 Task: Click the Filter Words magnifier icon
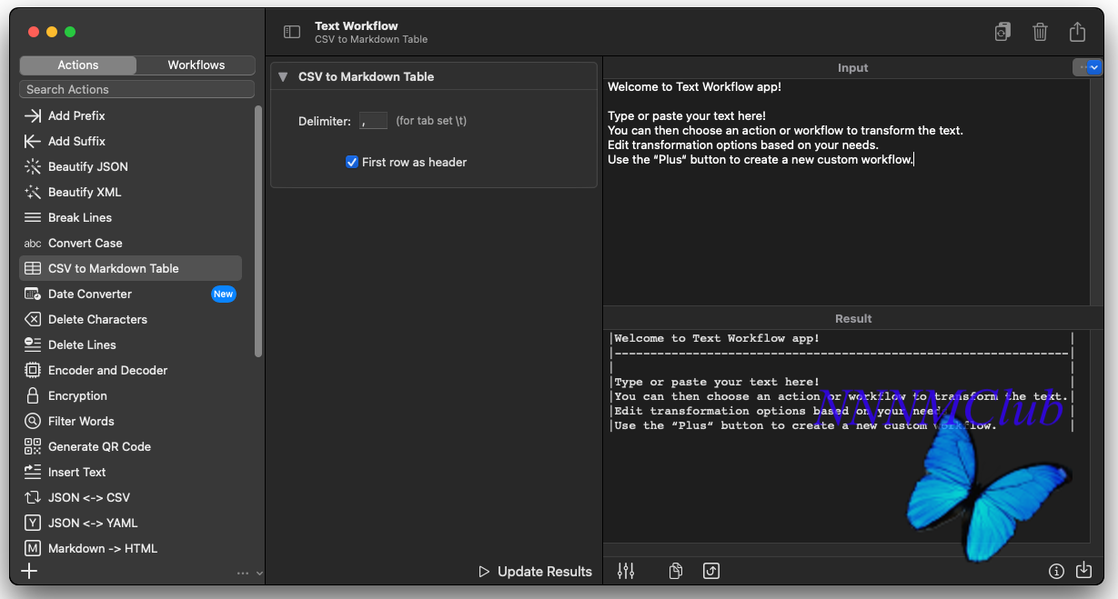[x=33, y=421]
